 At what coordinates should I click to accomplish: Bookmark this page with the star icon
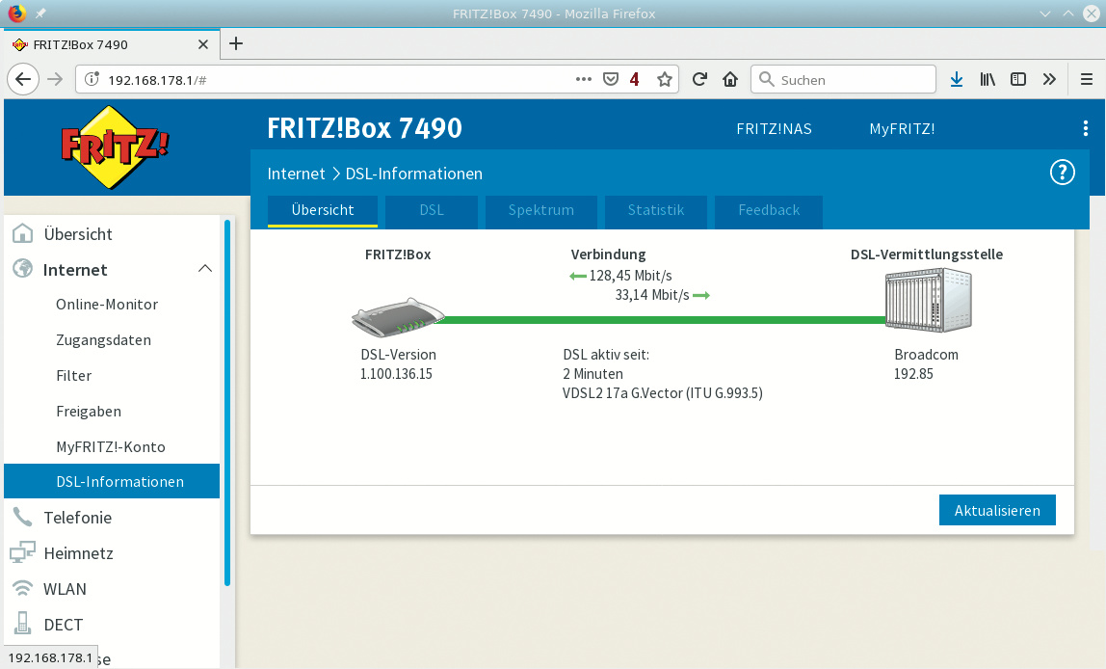coord(664,79)
